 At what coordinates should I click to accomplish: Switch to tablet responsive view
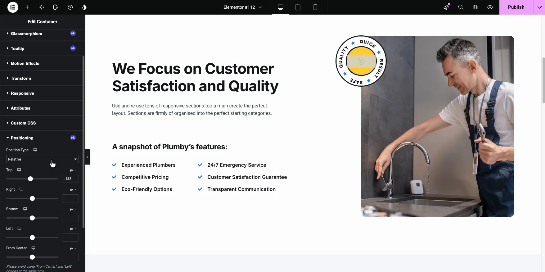point(298,7)
